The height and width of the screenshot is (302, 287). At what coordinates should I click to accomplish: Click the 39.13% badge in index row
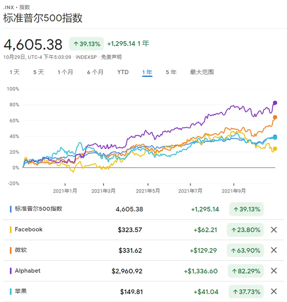[x=247, y=209]
